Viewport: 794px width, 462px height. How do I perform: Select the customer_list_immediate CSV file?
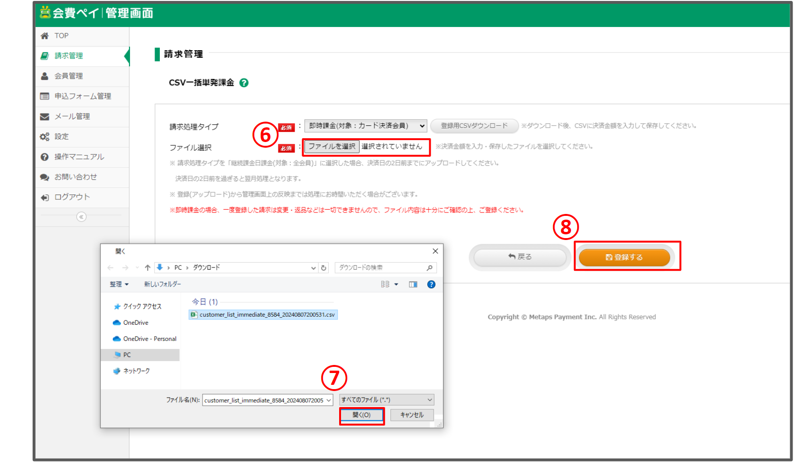263,314
